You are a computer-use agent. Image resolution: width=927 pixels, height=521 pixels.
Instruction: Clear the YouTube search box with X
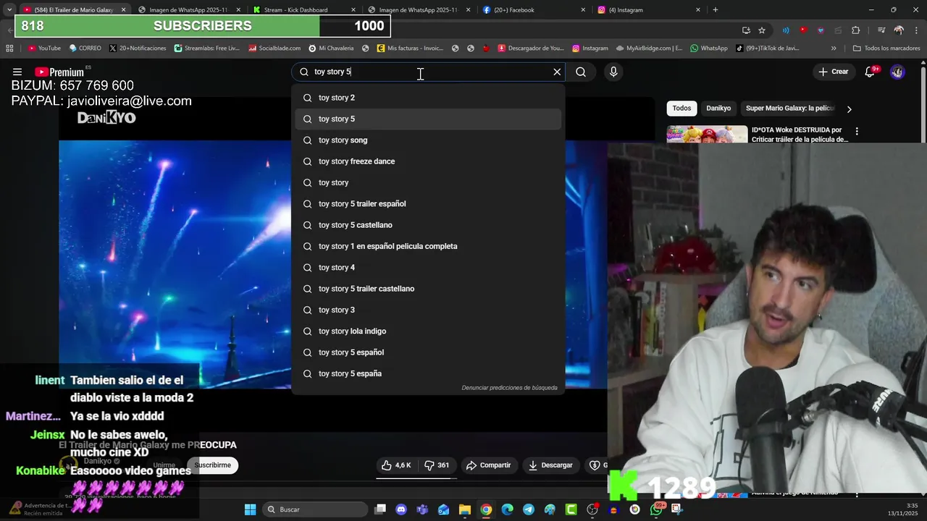(557, 72)
